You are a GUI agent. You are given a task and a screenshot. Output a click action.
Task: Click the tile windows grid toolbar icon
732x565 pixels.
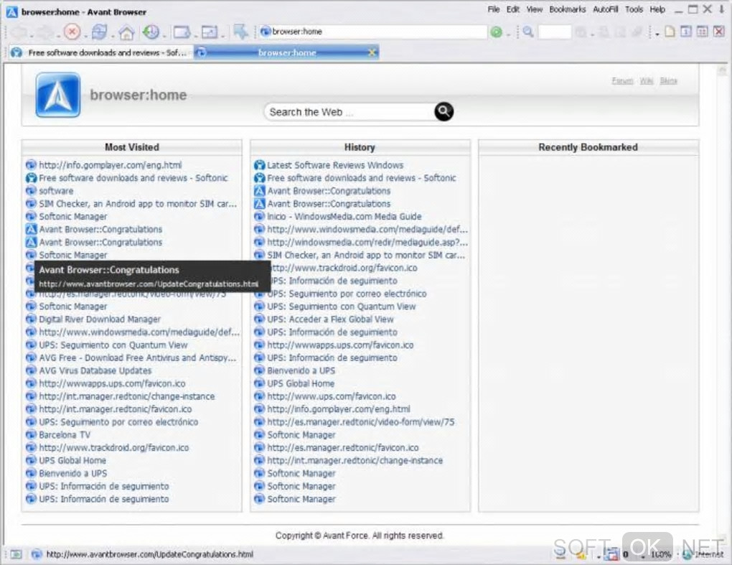click(702, 32)
